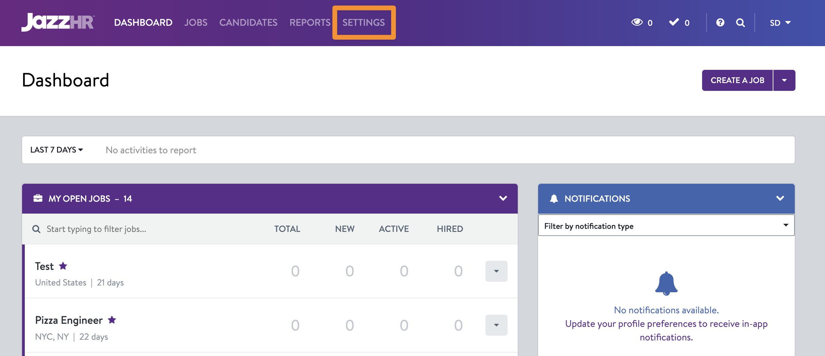Click the briefcase icon in My Open Jobs
This screenshot has width=825, height=356.
pyautogui.click(x=38, y=198)
